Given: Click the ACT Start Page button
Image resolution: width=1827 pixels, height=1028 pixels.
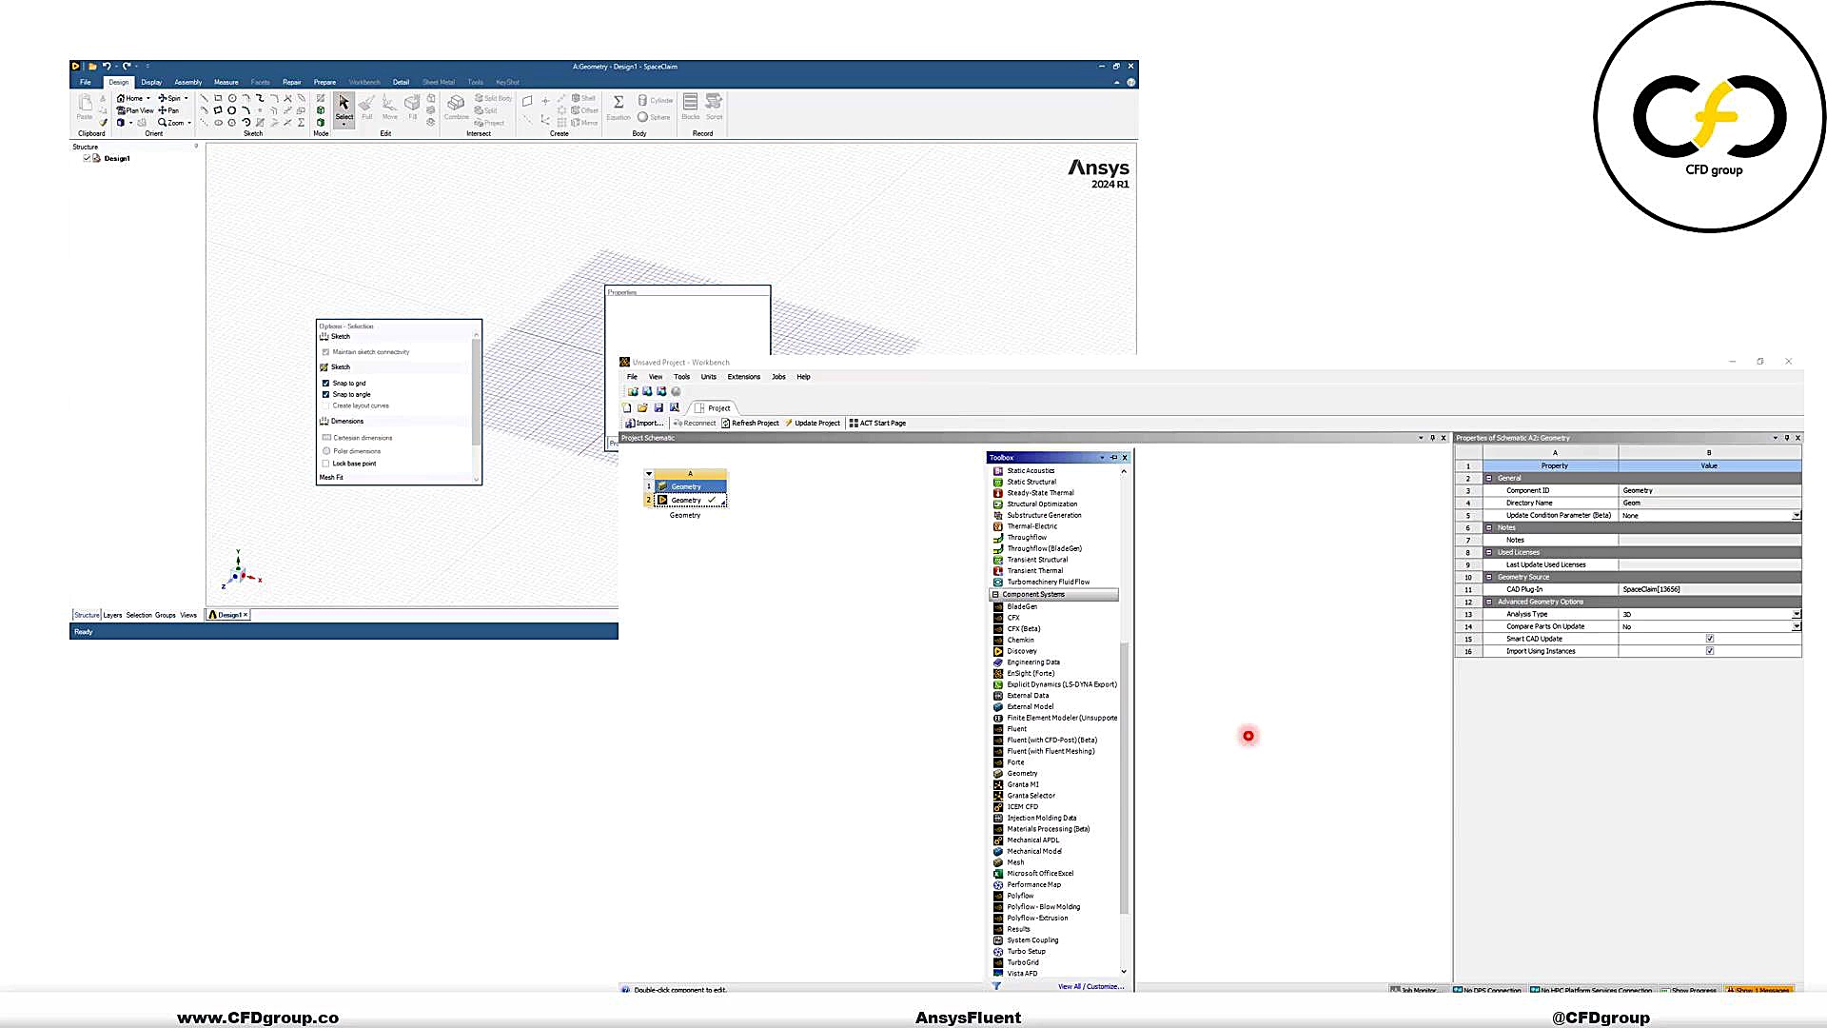Looking at the screenshot, I should [x=877, y=423].
